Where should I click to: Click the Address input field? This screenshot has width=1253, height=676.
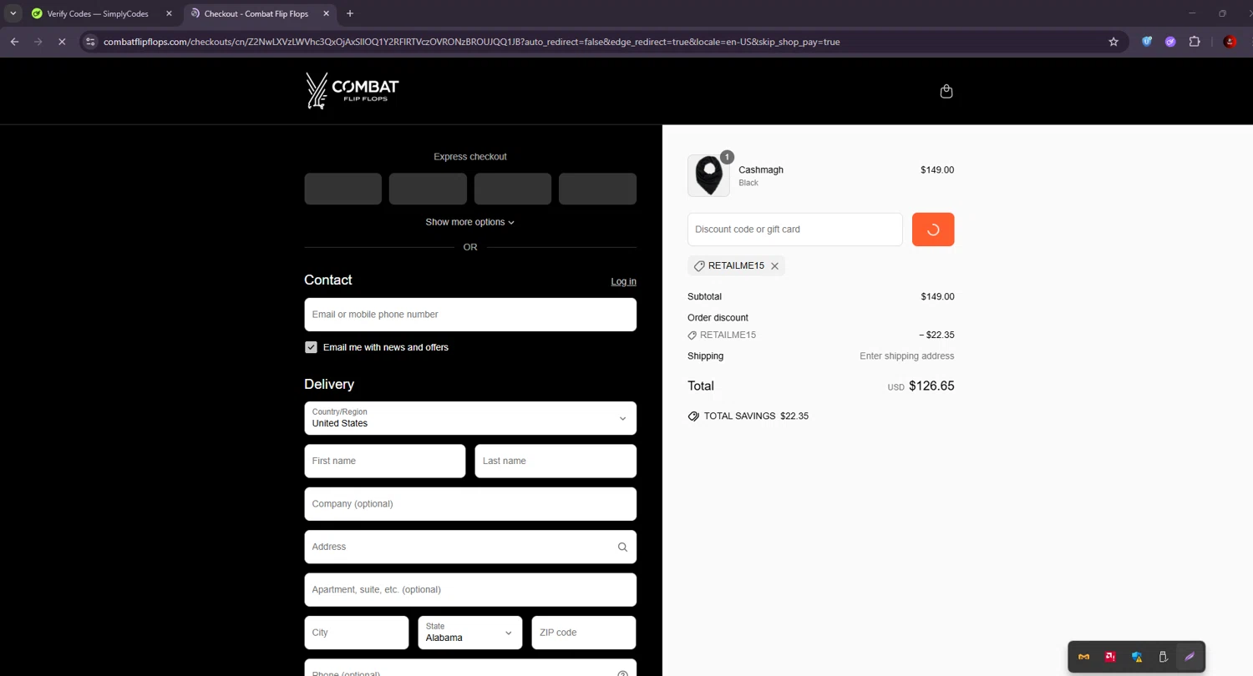coord(470,547)
